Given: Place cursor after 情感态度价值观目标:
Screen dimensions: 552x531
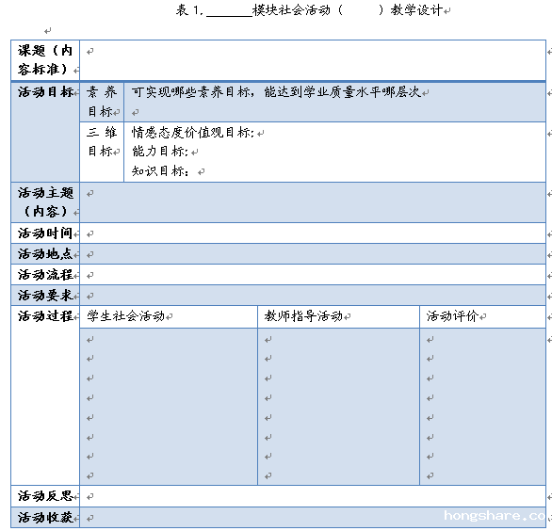Looking at the screenshot, I should tap(255, 133).
